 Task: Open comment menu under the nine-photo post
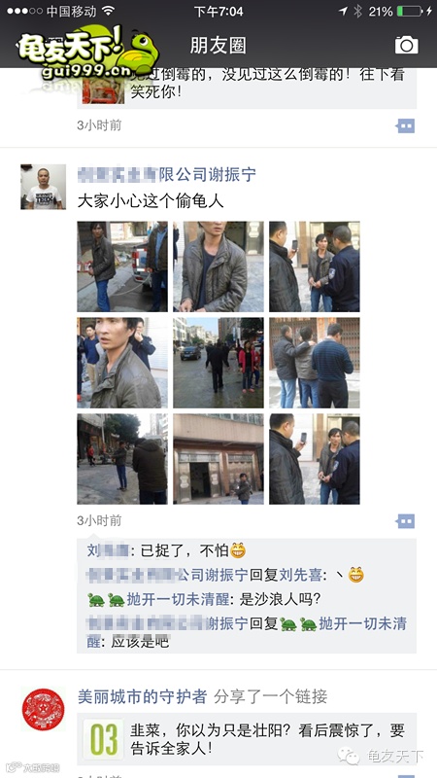pyautogui.click(x=405, y=521)
